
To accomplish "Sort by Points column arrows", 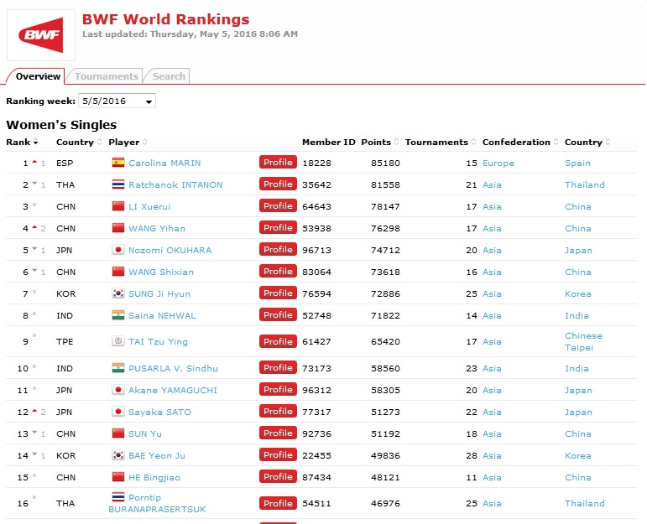I will [x=397, y=143].
